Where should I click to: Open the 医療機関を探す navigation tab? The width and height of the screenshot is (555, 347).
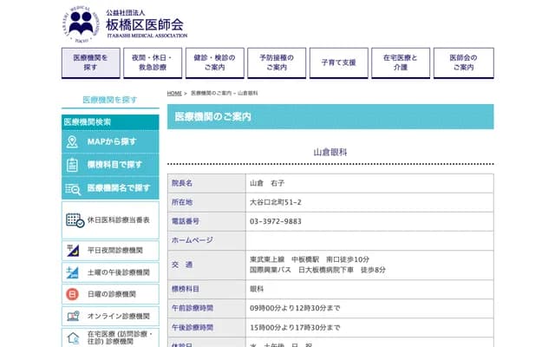[x=91, y=62]
